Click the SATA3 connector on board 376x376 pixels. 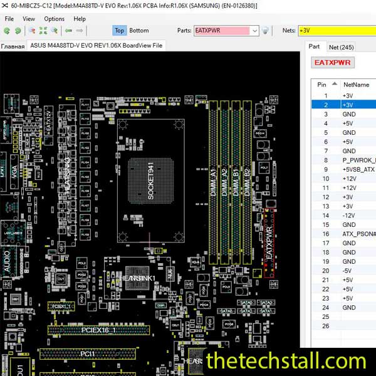266,303
